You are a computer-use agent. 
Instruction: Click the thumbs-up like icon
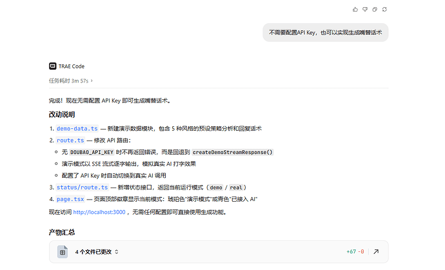pos(355,10)
